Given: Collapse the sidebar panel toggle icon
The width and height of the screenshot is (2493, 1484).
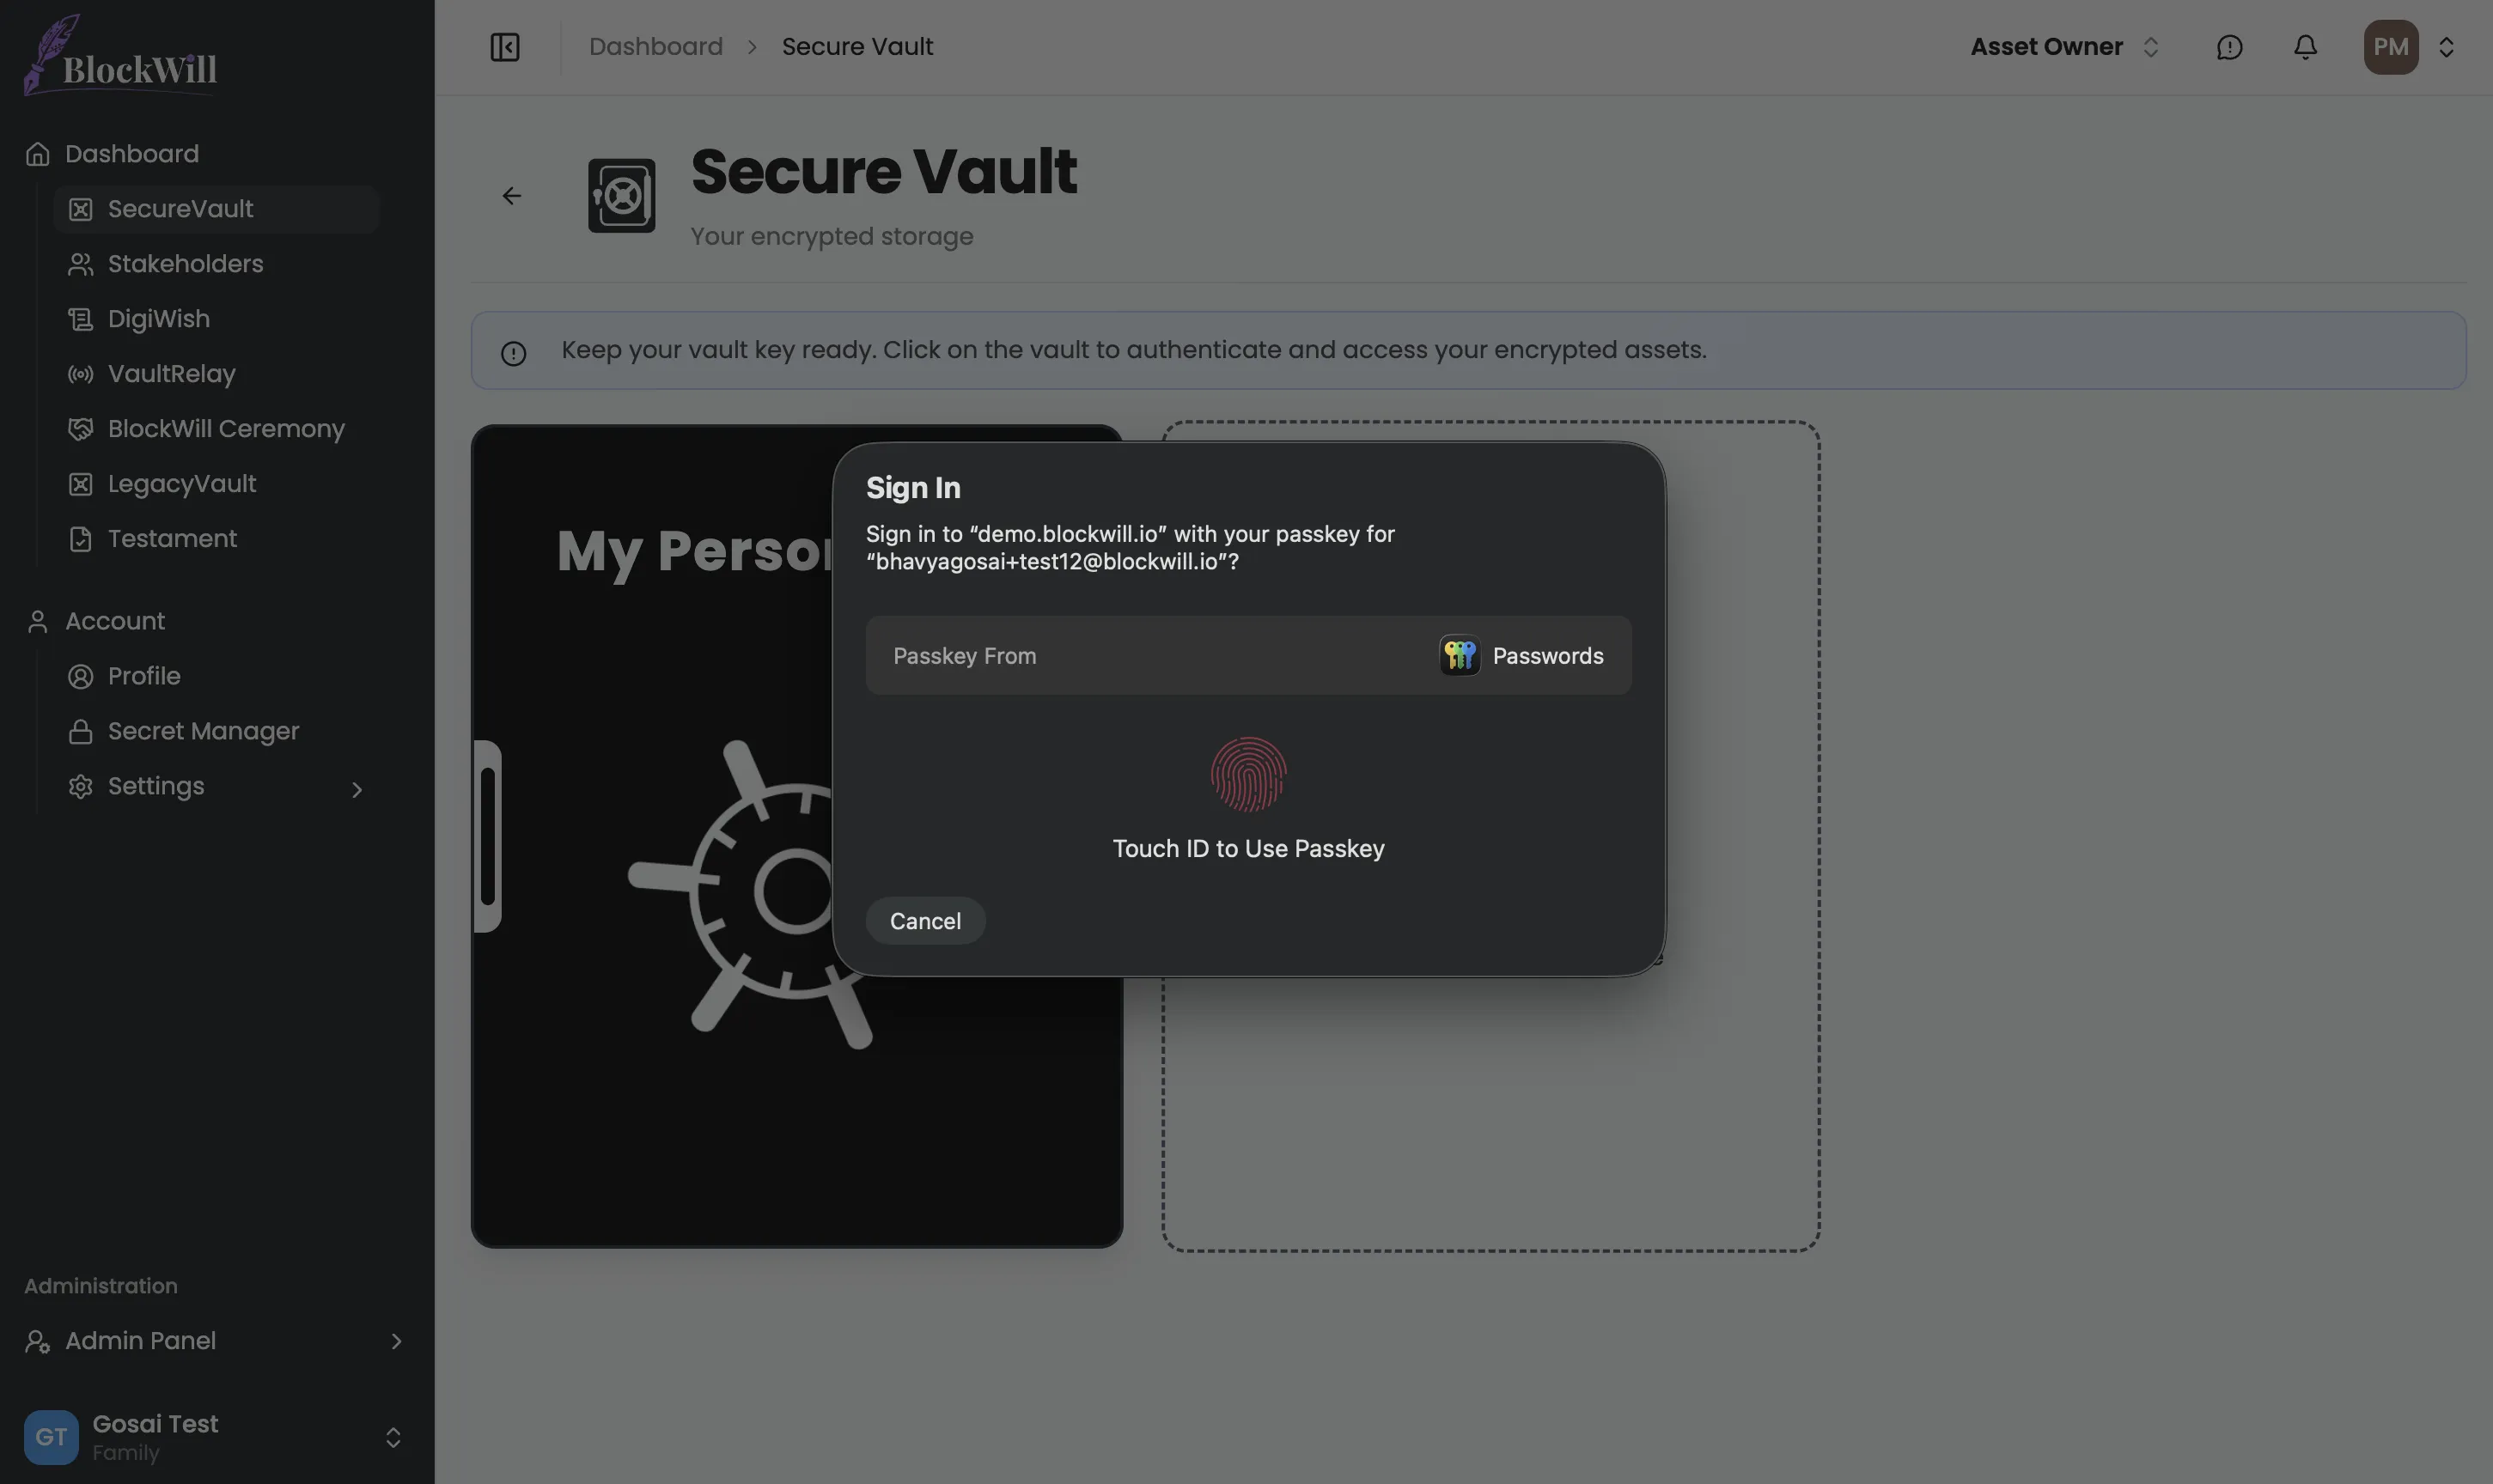Looking at the screenshot, I should 505,47.
